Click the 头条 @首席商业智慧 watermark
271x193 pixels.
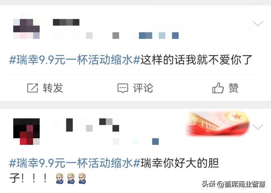pos(234,184)
